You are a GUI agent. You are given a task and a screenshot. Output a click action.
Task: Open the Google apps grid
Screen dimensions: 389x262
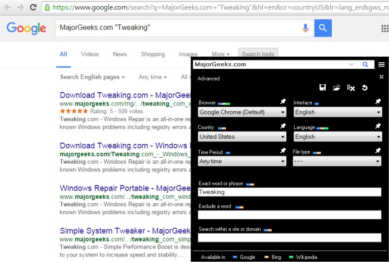(x=385, y=28)
